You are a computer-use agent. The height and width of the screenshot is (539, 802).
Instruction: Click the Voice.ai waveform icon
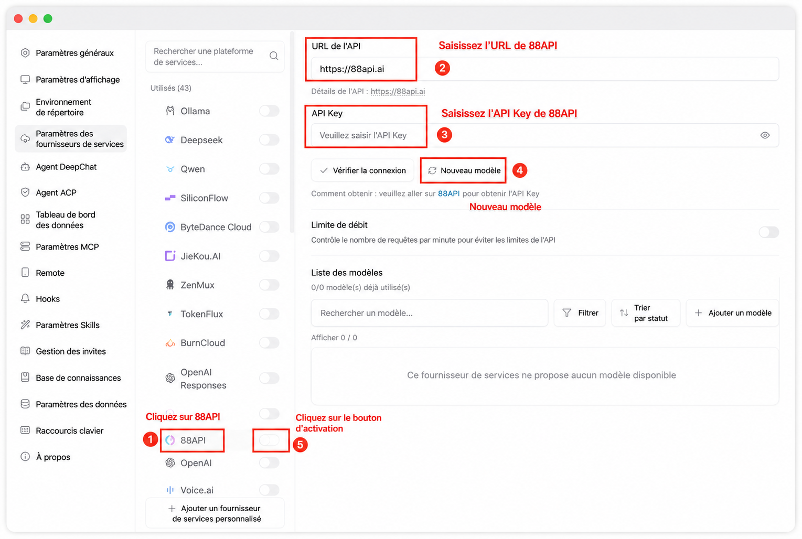click(x=170, y=490)
